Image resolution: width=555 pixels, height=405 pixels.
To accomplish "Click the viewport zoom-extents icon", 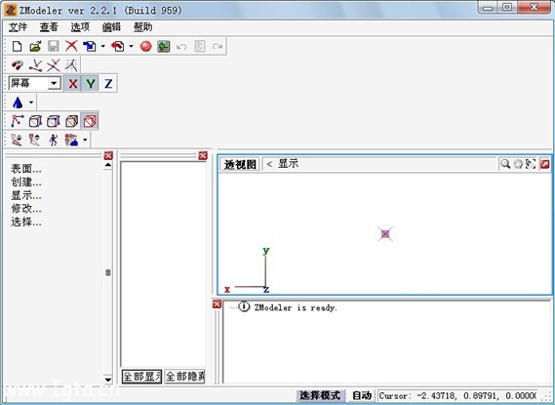I will [x=531, y=164].
